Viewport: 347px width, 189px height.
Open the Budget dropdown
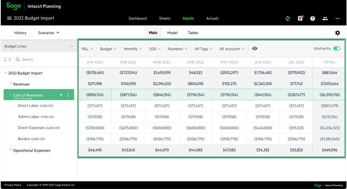[108, 49]
